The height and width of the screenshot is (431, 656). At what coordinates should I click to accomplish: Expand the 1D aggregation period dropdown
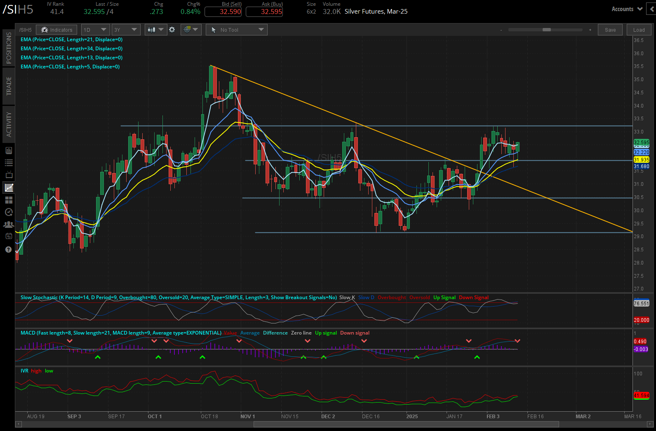[x=95, y=30]
